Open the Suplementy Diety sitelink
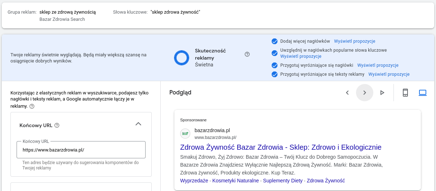The width and height of the screenshot is (436, 191). click(x=283, y=181)
